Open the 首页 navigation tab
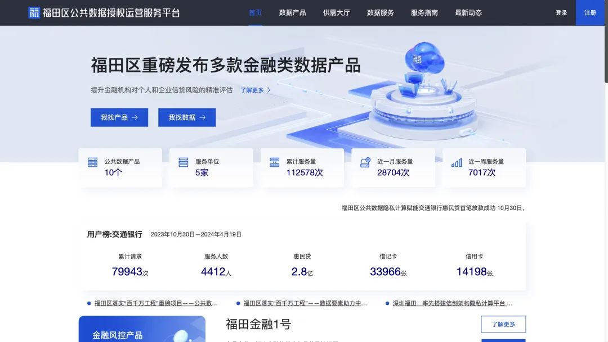This screenshot has height=342, width=608. 255,13
